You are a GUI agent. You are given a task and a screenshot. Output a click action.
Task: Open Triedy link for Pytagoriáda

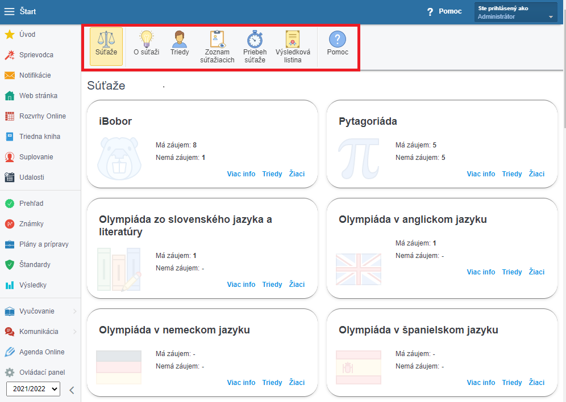512,174
